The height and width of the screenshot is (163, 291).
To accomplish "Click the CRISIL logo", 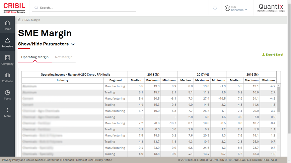I will (x=14, y=8).
